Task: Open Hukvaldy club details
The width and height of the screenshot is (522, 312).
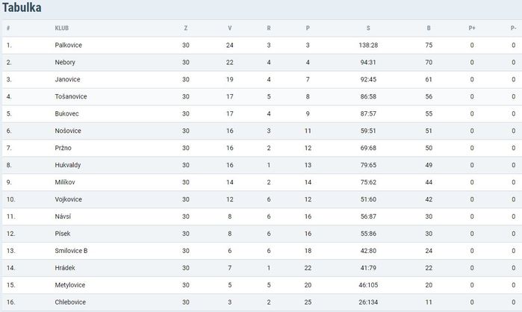Action: [x=68, y=165]
